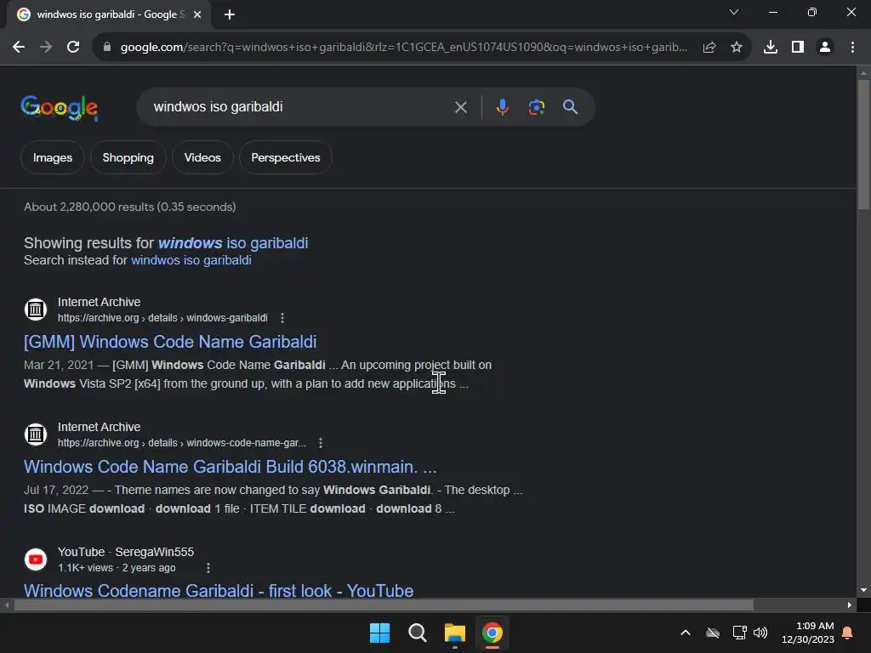
Task: Open Windows Codename Garibaldi first look YouTube link
Action: 219,590
